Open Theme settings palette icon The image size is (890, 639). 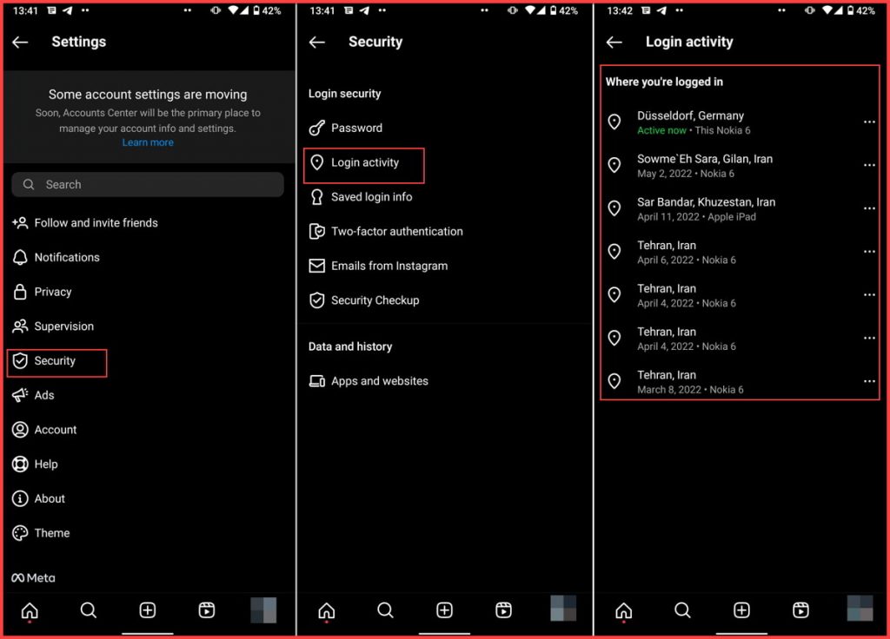pos(20,533)
